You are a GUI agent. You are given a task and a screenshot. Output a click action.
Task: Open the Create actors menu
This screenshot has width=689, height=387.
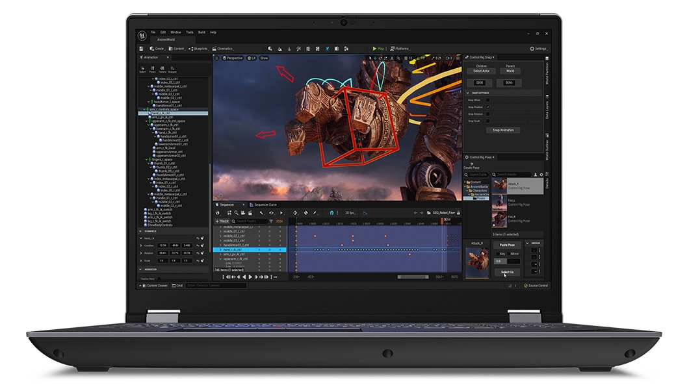[156, 47]
